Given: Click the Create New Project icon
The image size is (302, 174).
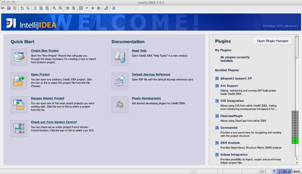Looking at the screenshot, I should coord(19,57).
